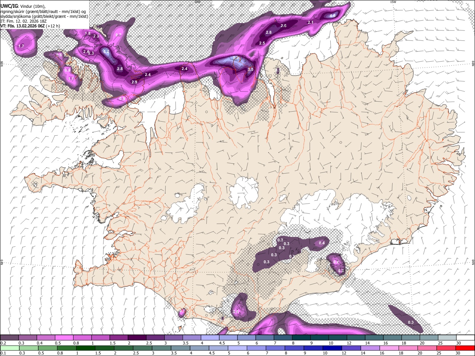Screen dimensions: 475x356
Task: Click the 'slydda/snjókoma' legend description line
Action: coord(45,16)
